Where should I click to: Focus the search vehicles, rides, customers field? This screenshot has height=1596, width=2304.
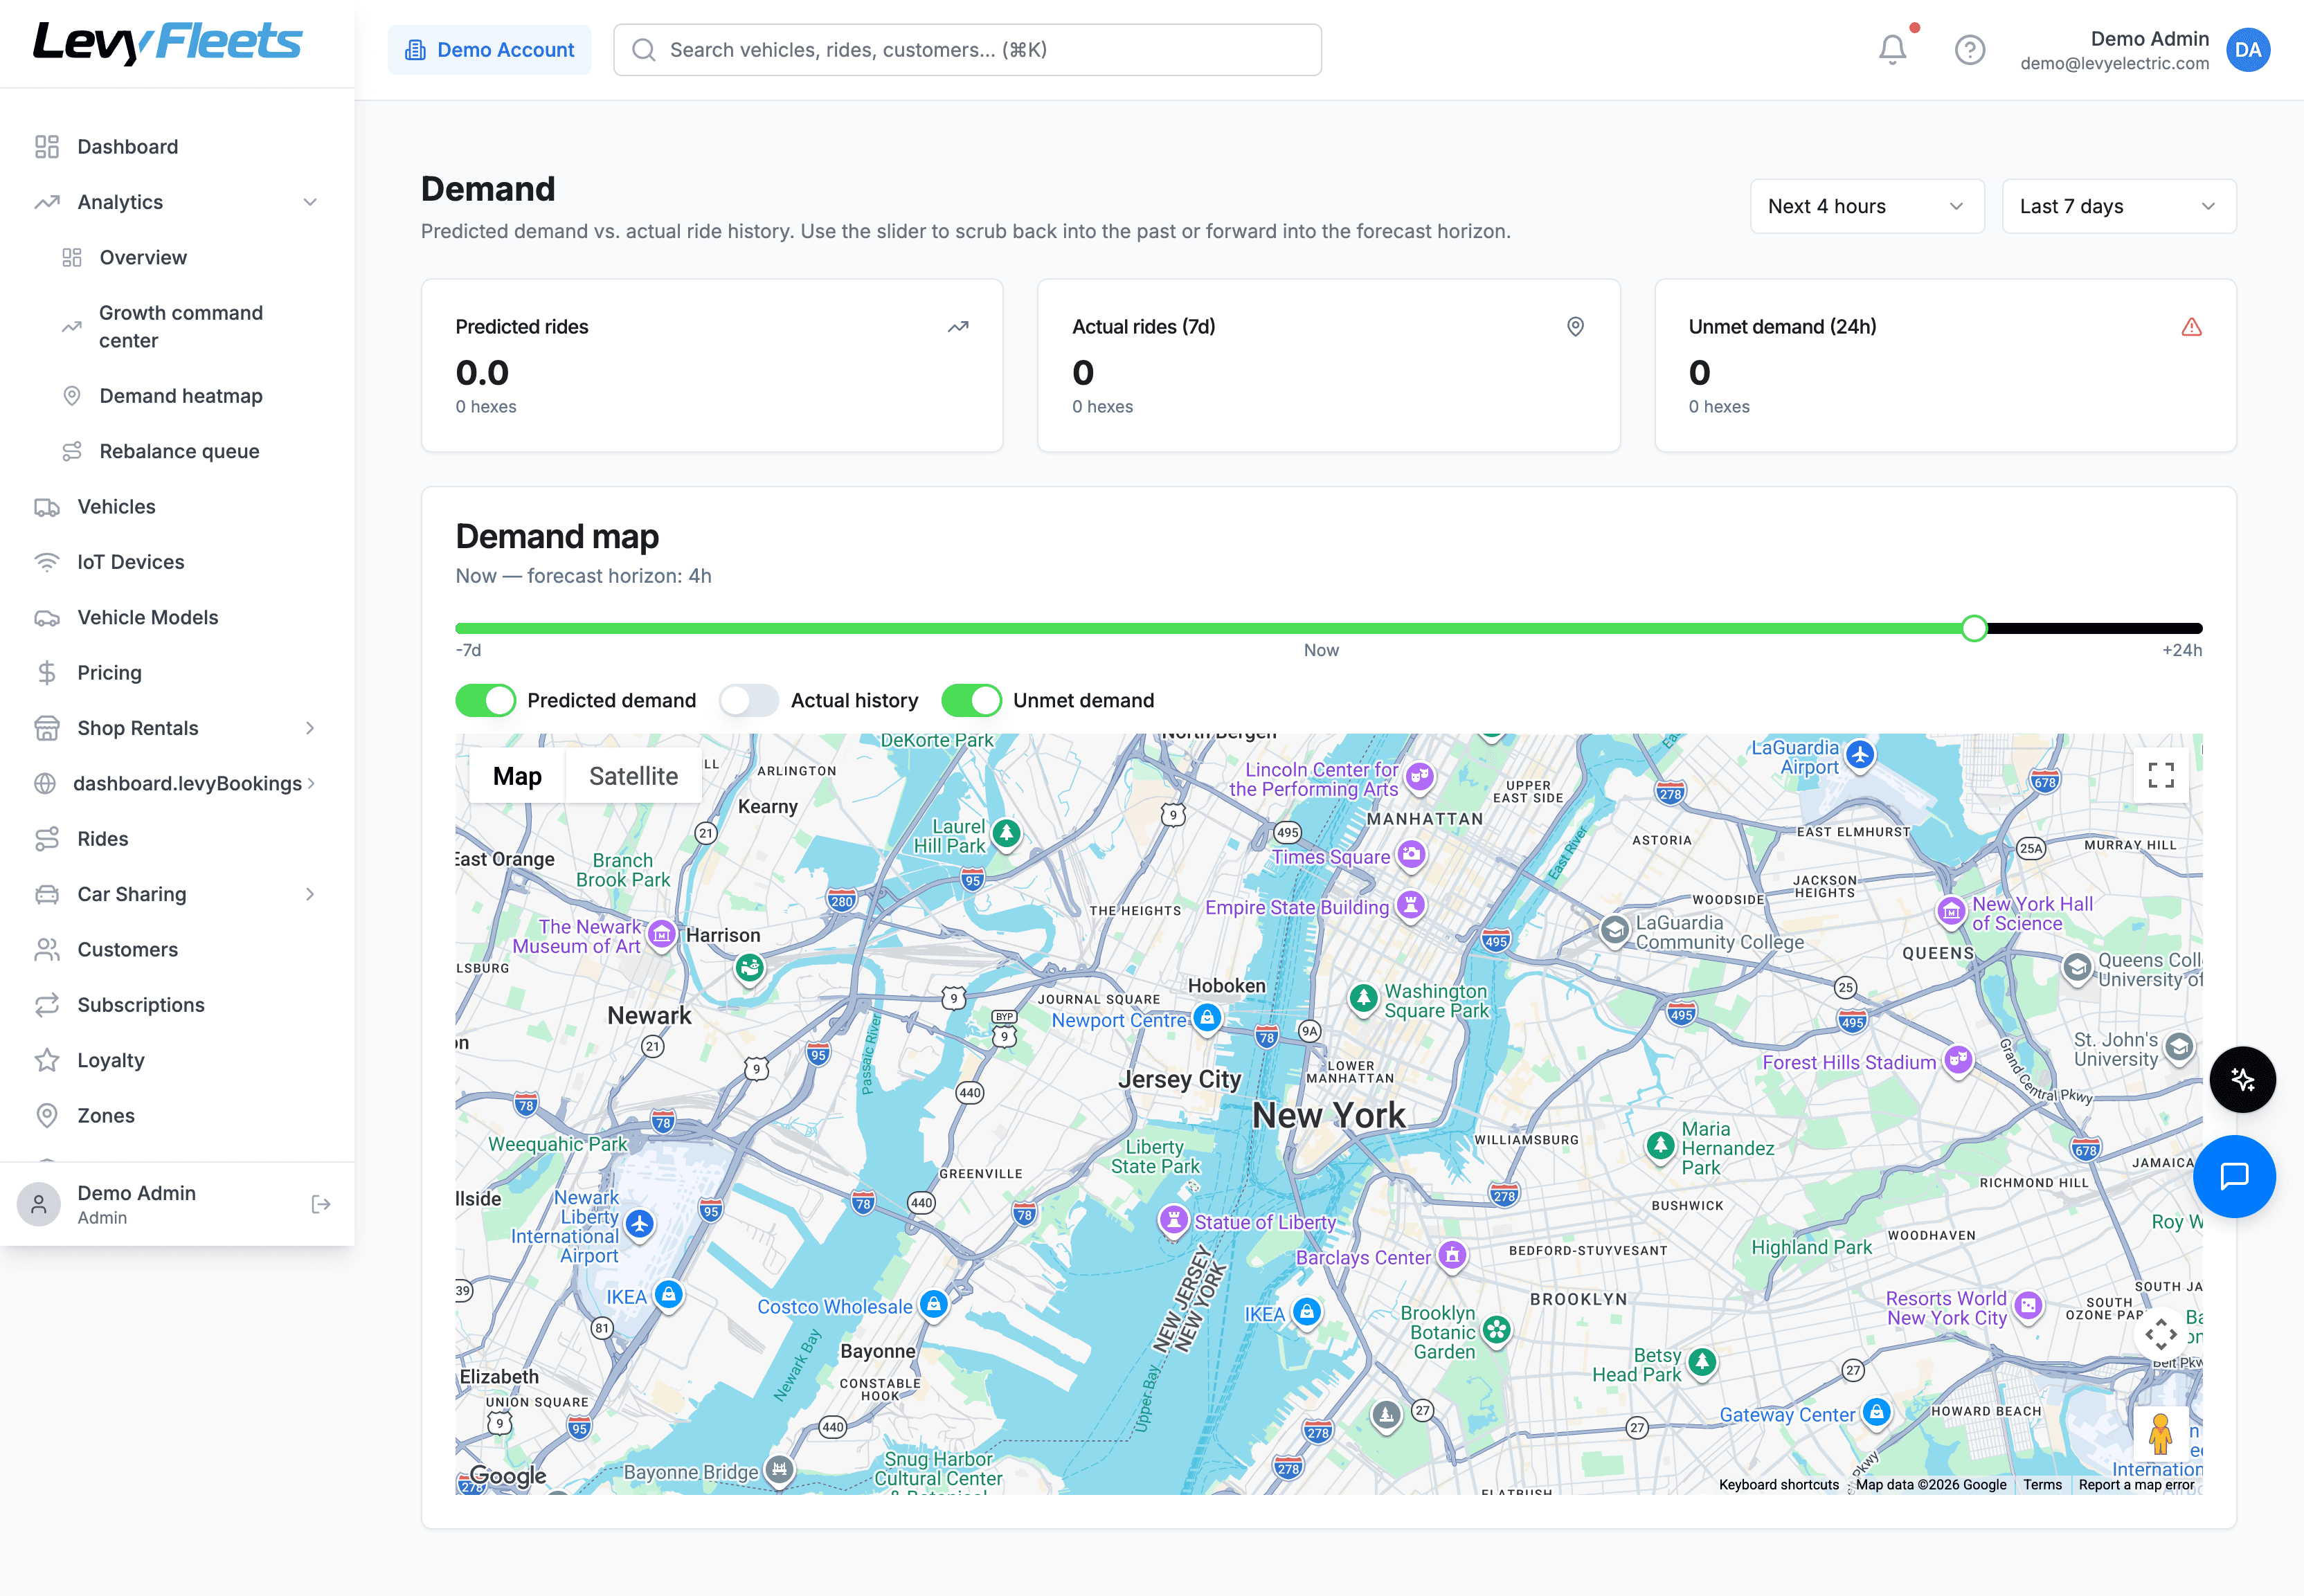[967, 50]
